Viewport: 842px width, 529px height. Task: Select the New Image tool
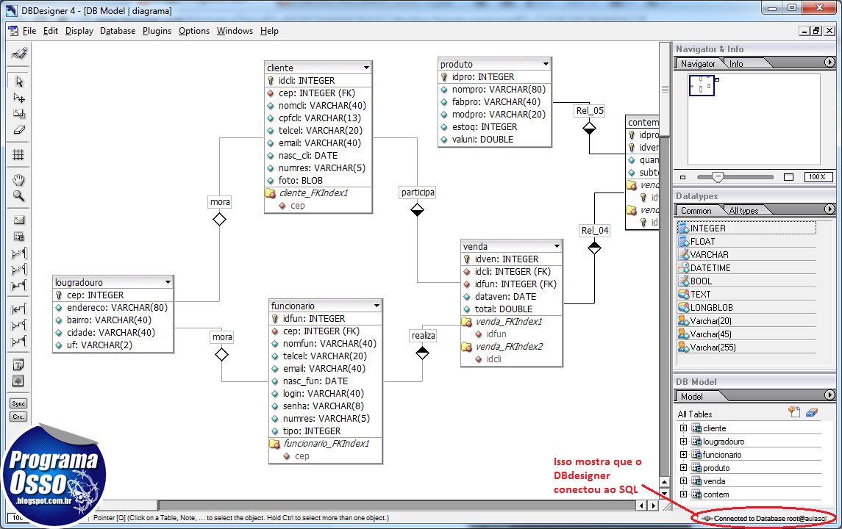19,381
